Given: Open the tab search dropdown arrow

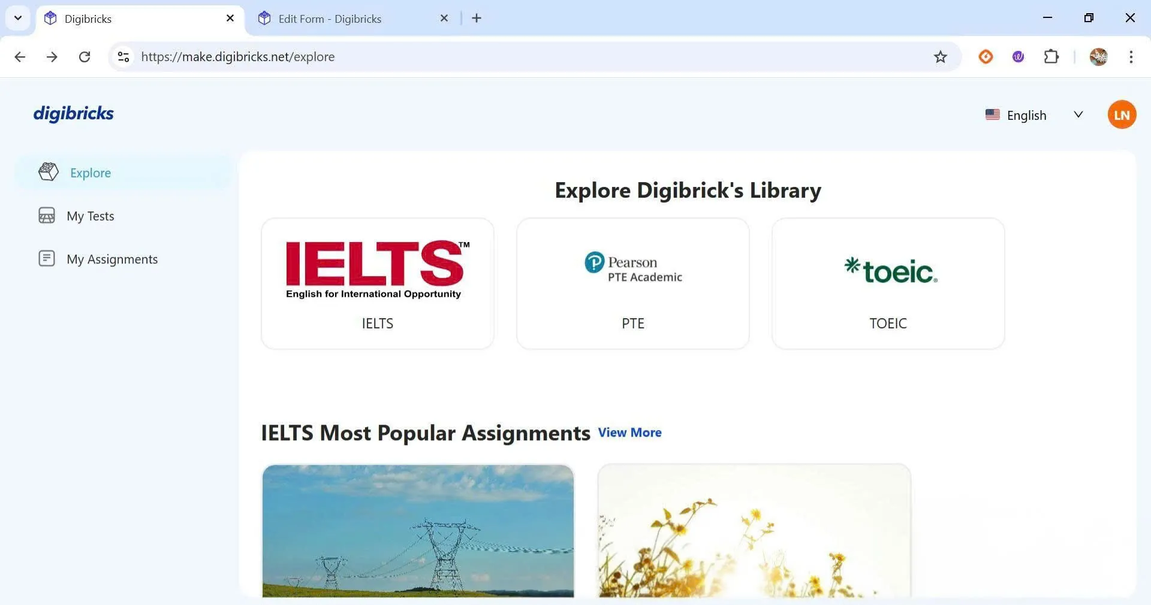Looking at the screenshot, I should (x=18, y=18).
